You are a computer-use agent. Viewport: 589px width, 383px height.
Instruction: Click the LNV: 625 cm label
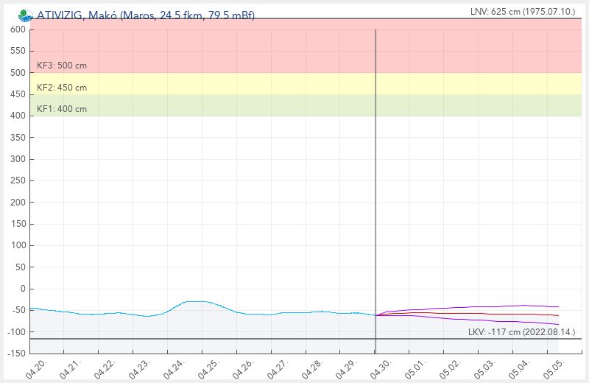click(x=523, y=11)
